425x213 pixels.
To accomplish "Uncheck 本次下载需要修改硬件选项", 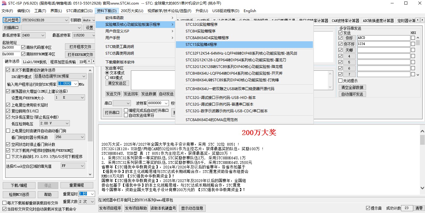I will coord(8,70).
